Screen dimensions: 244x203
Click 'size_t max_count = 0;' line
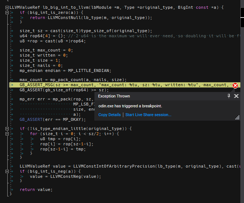point(46,50)
